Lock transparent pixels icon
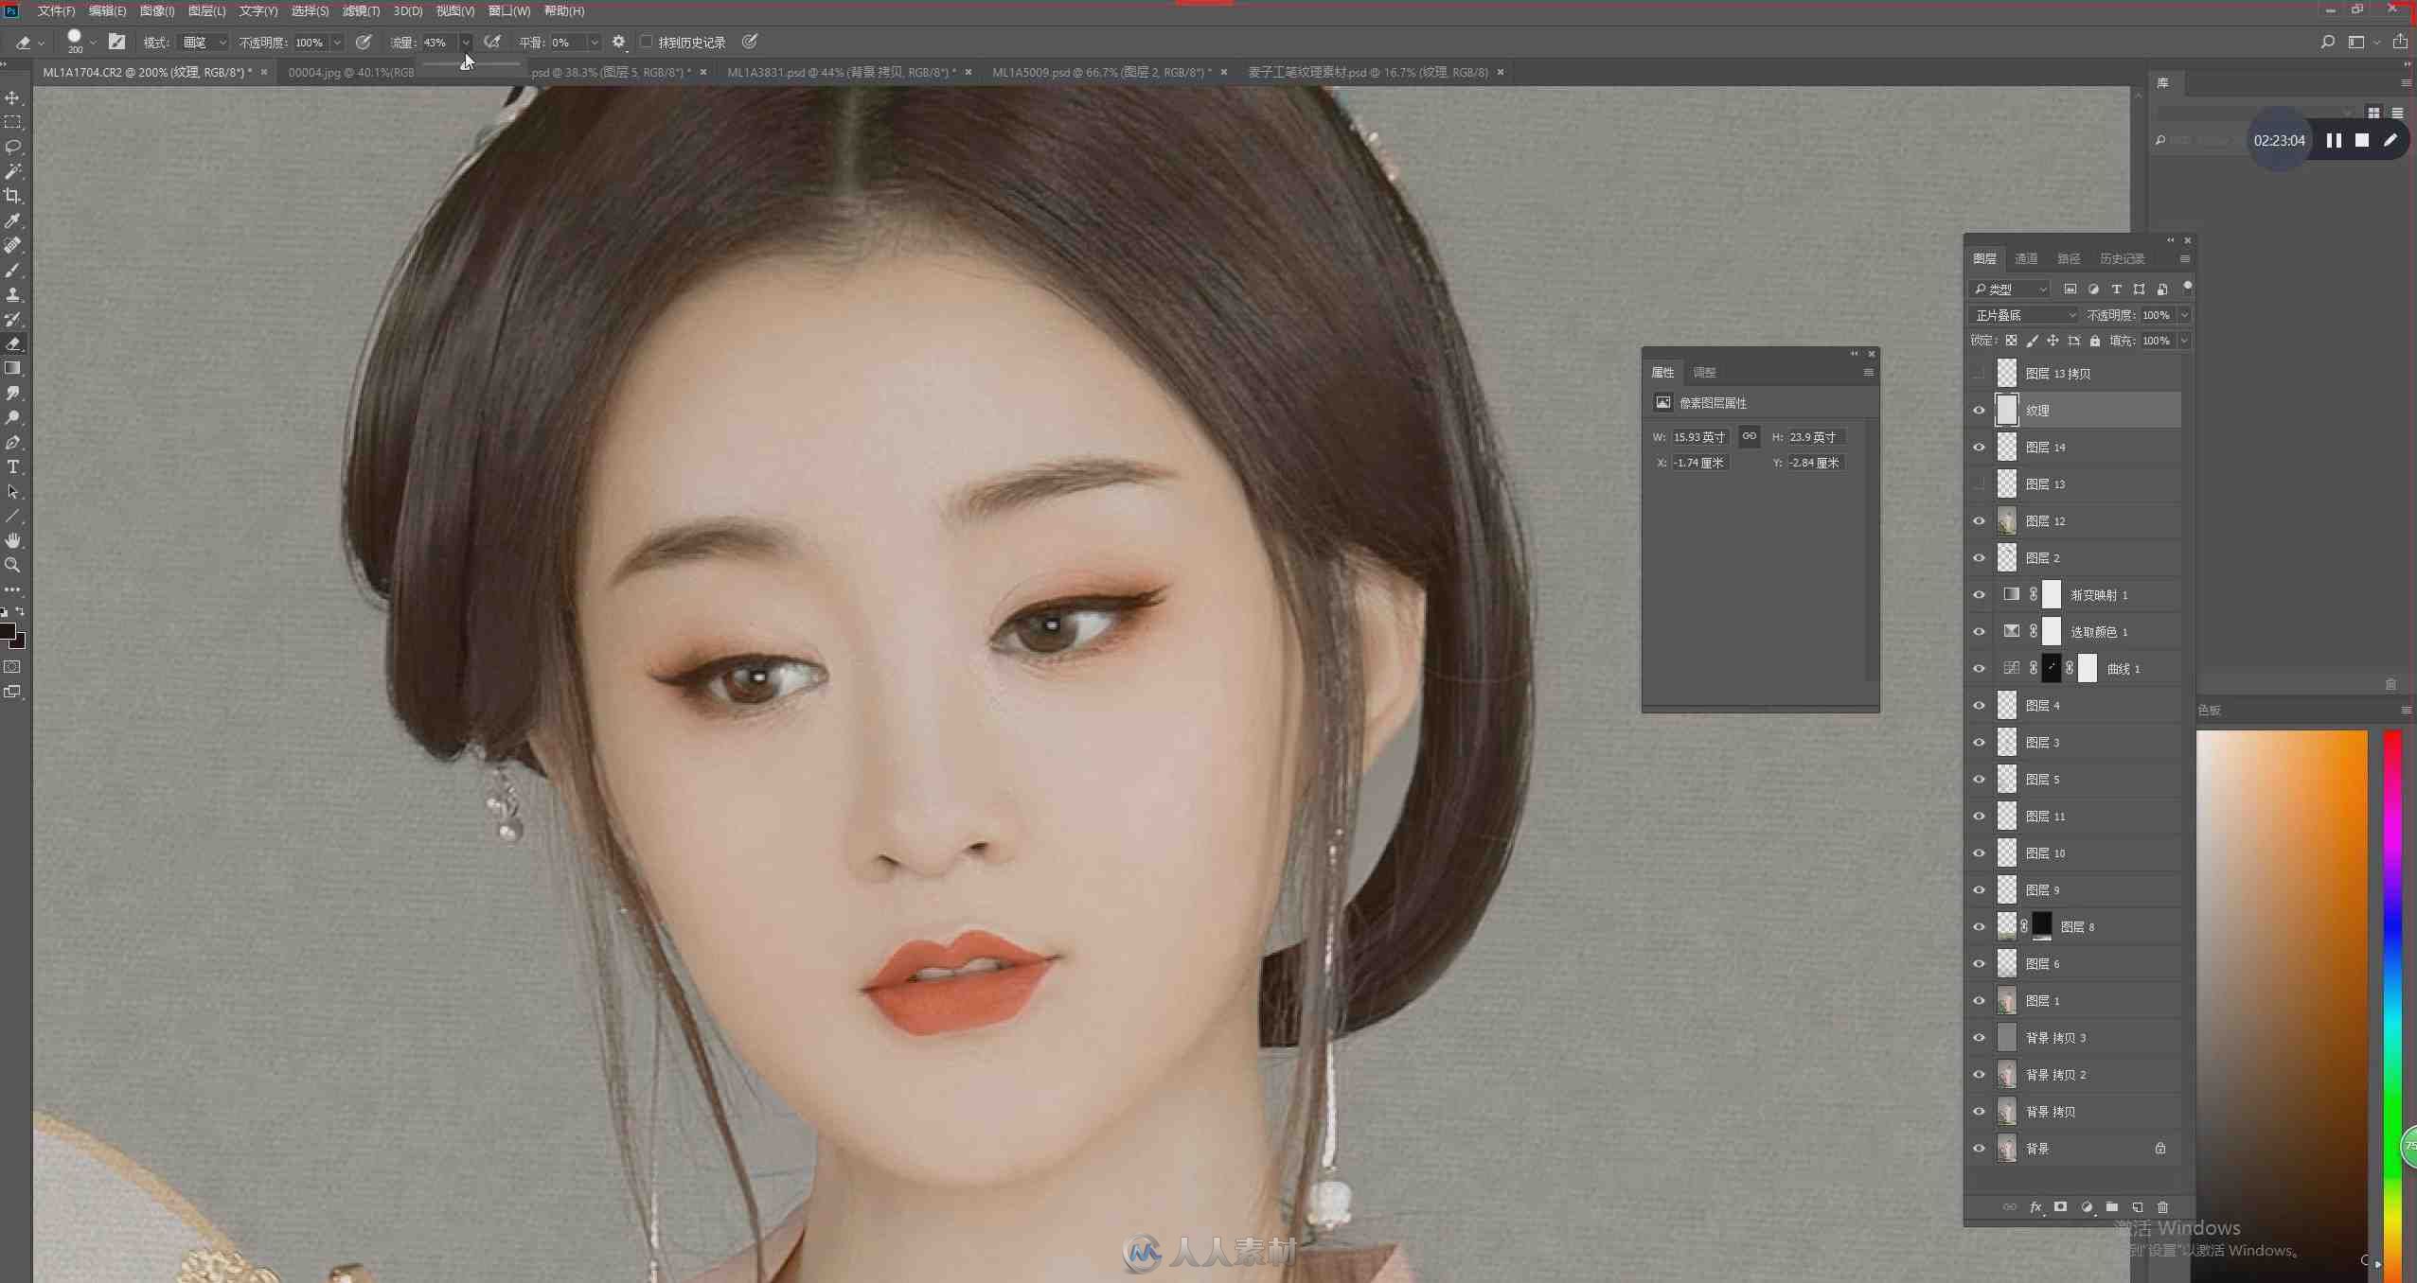2417x1283 pixels. coord(2011,341)
